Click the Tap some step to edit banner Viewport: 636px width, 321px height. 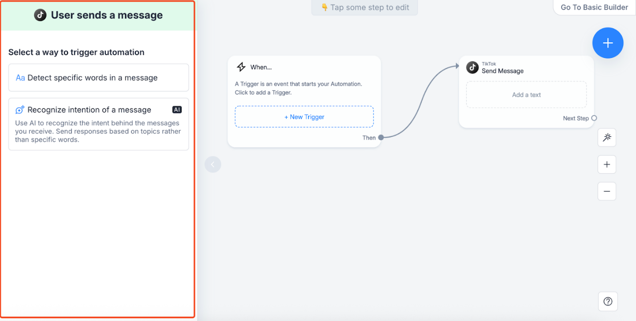click(364, 8)
